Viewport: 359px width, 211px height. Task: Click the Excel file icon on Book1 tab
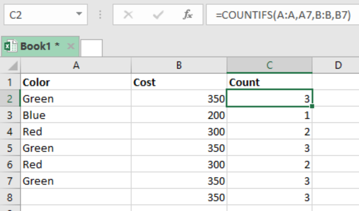pyautogui.click(x=10, y=46)
